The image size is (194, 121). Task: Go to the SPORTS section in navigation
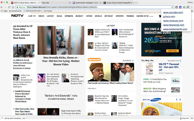pyautogui.click(x=119, y=15)
